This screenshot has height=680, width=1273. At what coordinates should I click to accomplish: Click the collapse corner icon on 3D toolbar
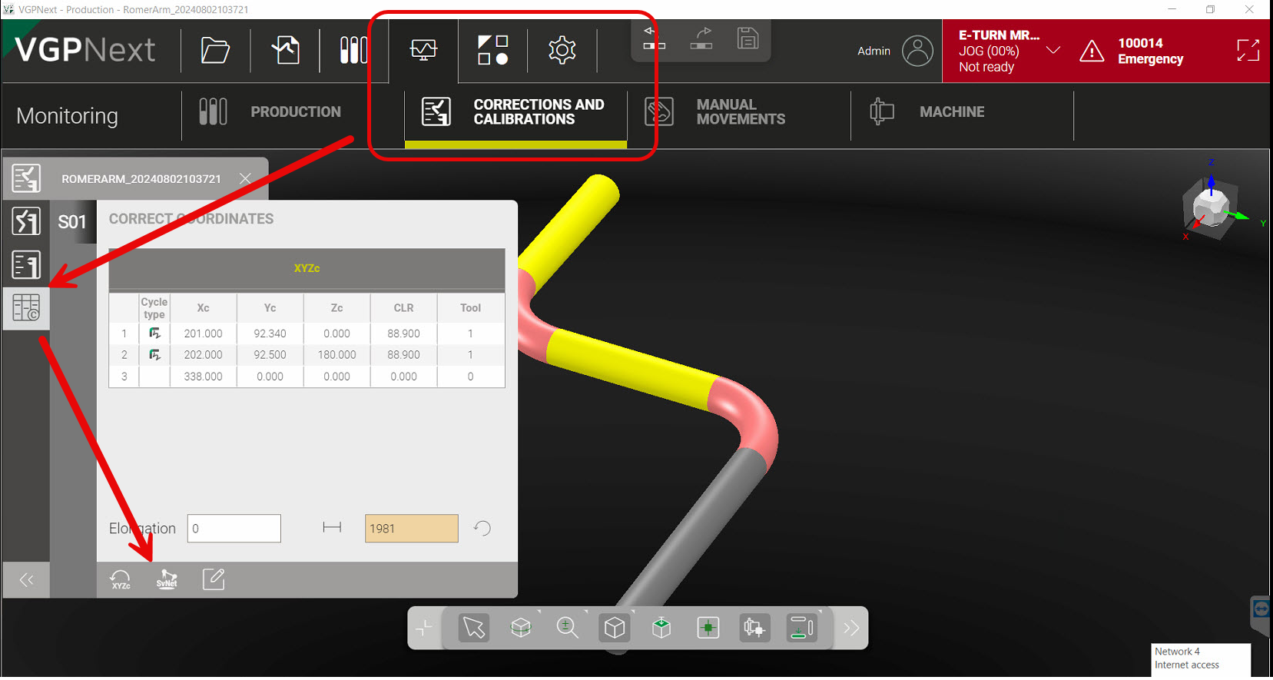coord(424,629)
